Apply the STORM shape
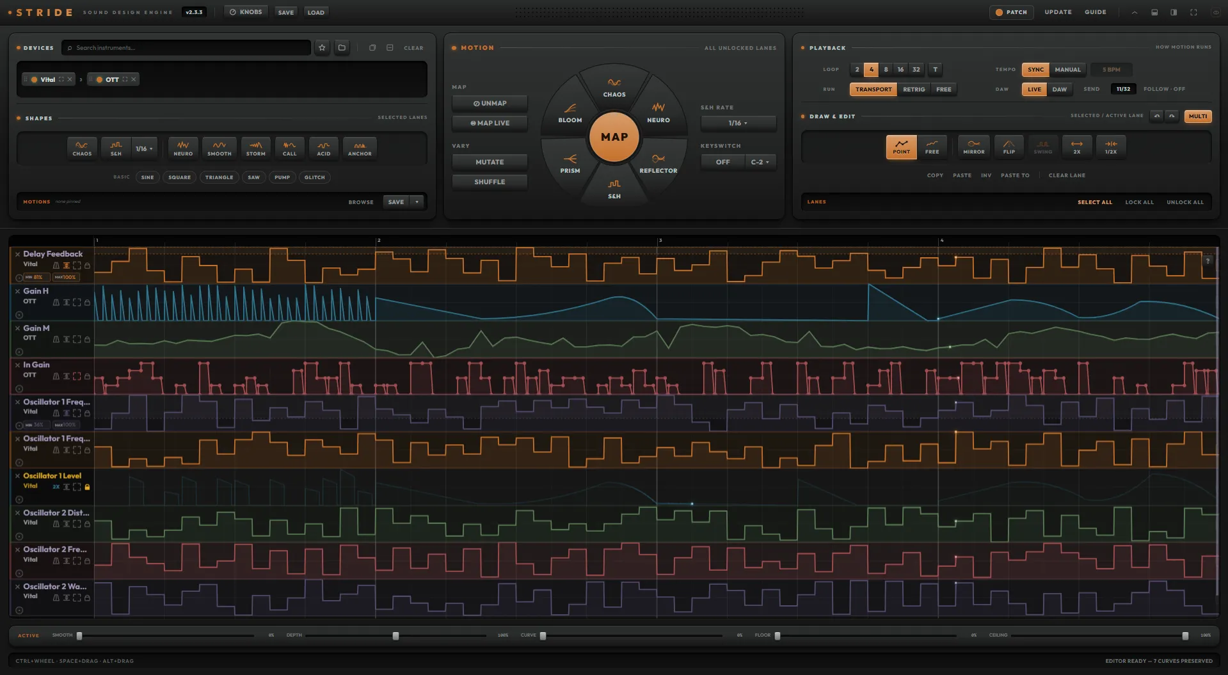1228x675 pixels. [x=256, y=148]
